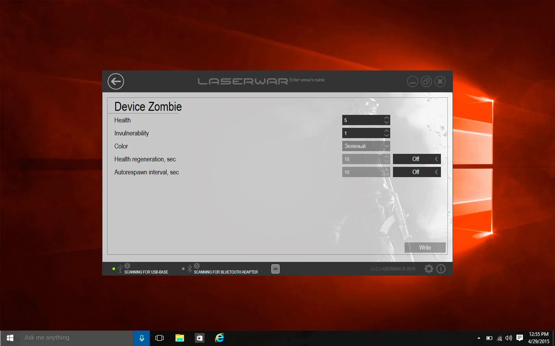
Task: Activate the Cortana microphone icon
Action: click(141, 338)
